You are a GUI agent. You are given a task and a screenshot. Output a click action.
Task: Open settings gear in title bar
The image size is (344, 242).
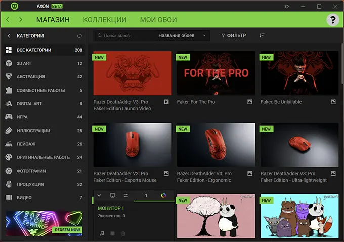(287, 7)
